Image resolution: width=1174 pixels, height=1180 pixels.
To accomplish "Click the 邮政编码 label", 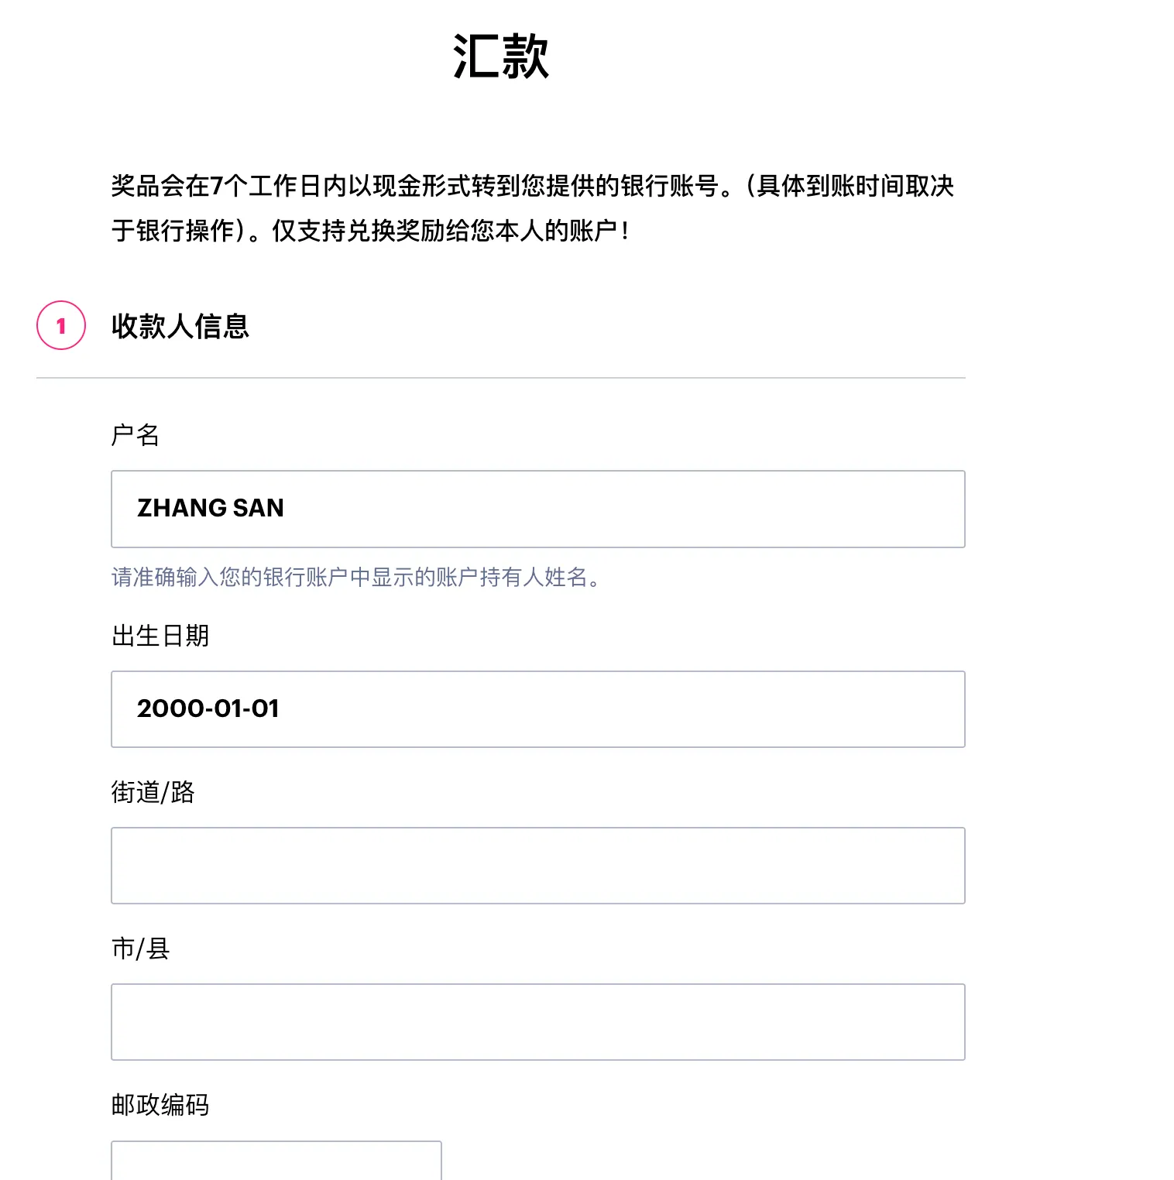I will click(160, 1105).
